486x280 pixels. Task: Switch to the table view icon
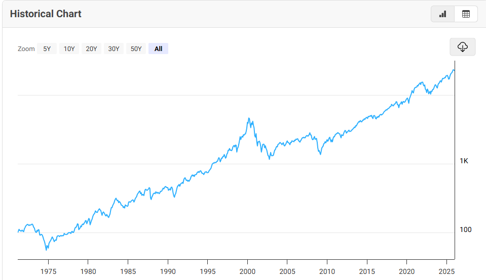pos(466,14)
